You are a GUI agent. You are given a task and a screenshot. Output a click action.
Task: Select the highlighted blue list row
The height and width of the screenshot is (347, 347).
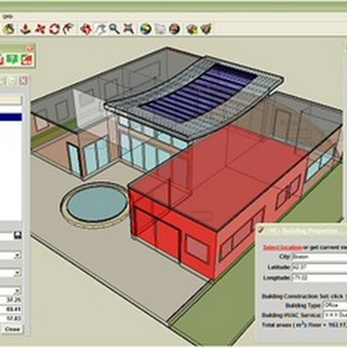click(x=11, y=117)
